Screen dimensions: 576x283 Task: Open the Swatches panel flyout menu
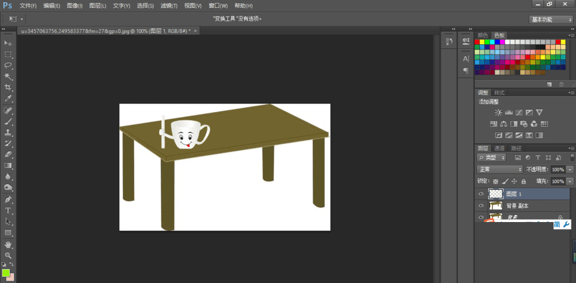point(571,35)
